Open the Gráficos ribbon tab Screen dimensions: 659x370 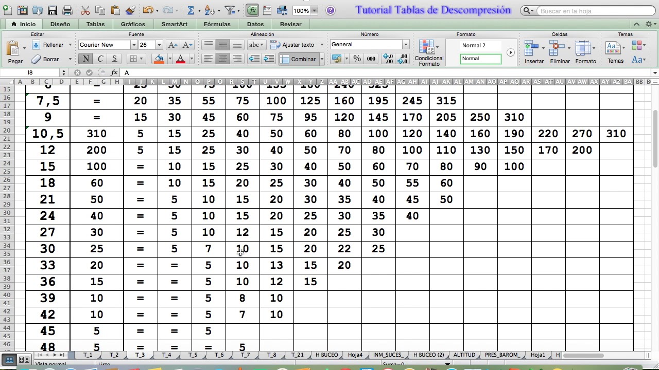(x=133, y=24)
